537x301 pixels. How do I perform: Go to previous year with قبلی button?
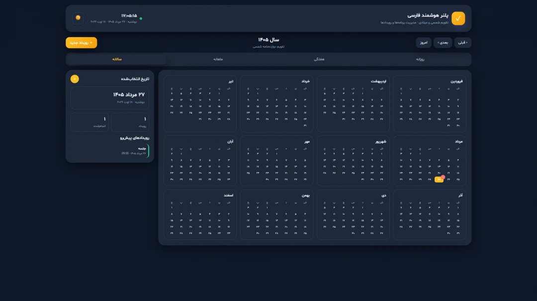coord(463,43)
